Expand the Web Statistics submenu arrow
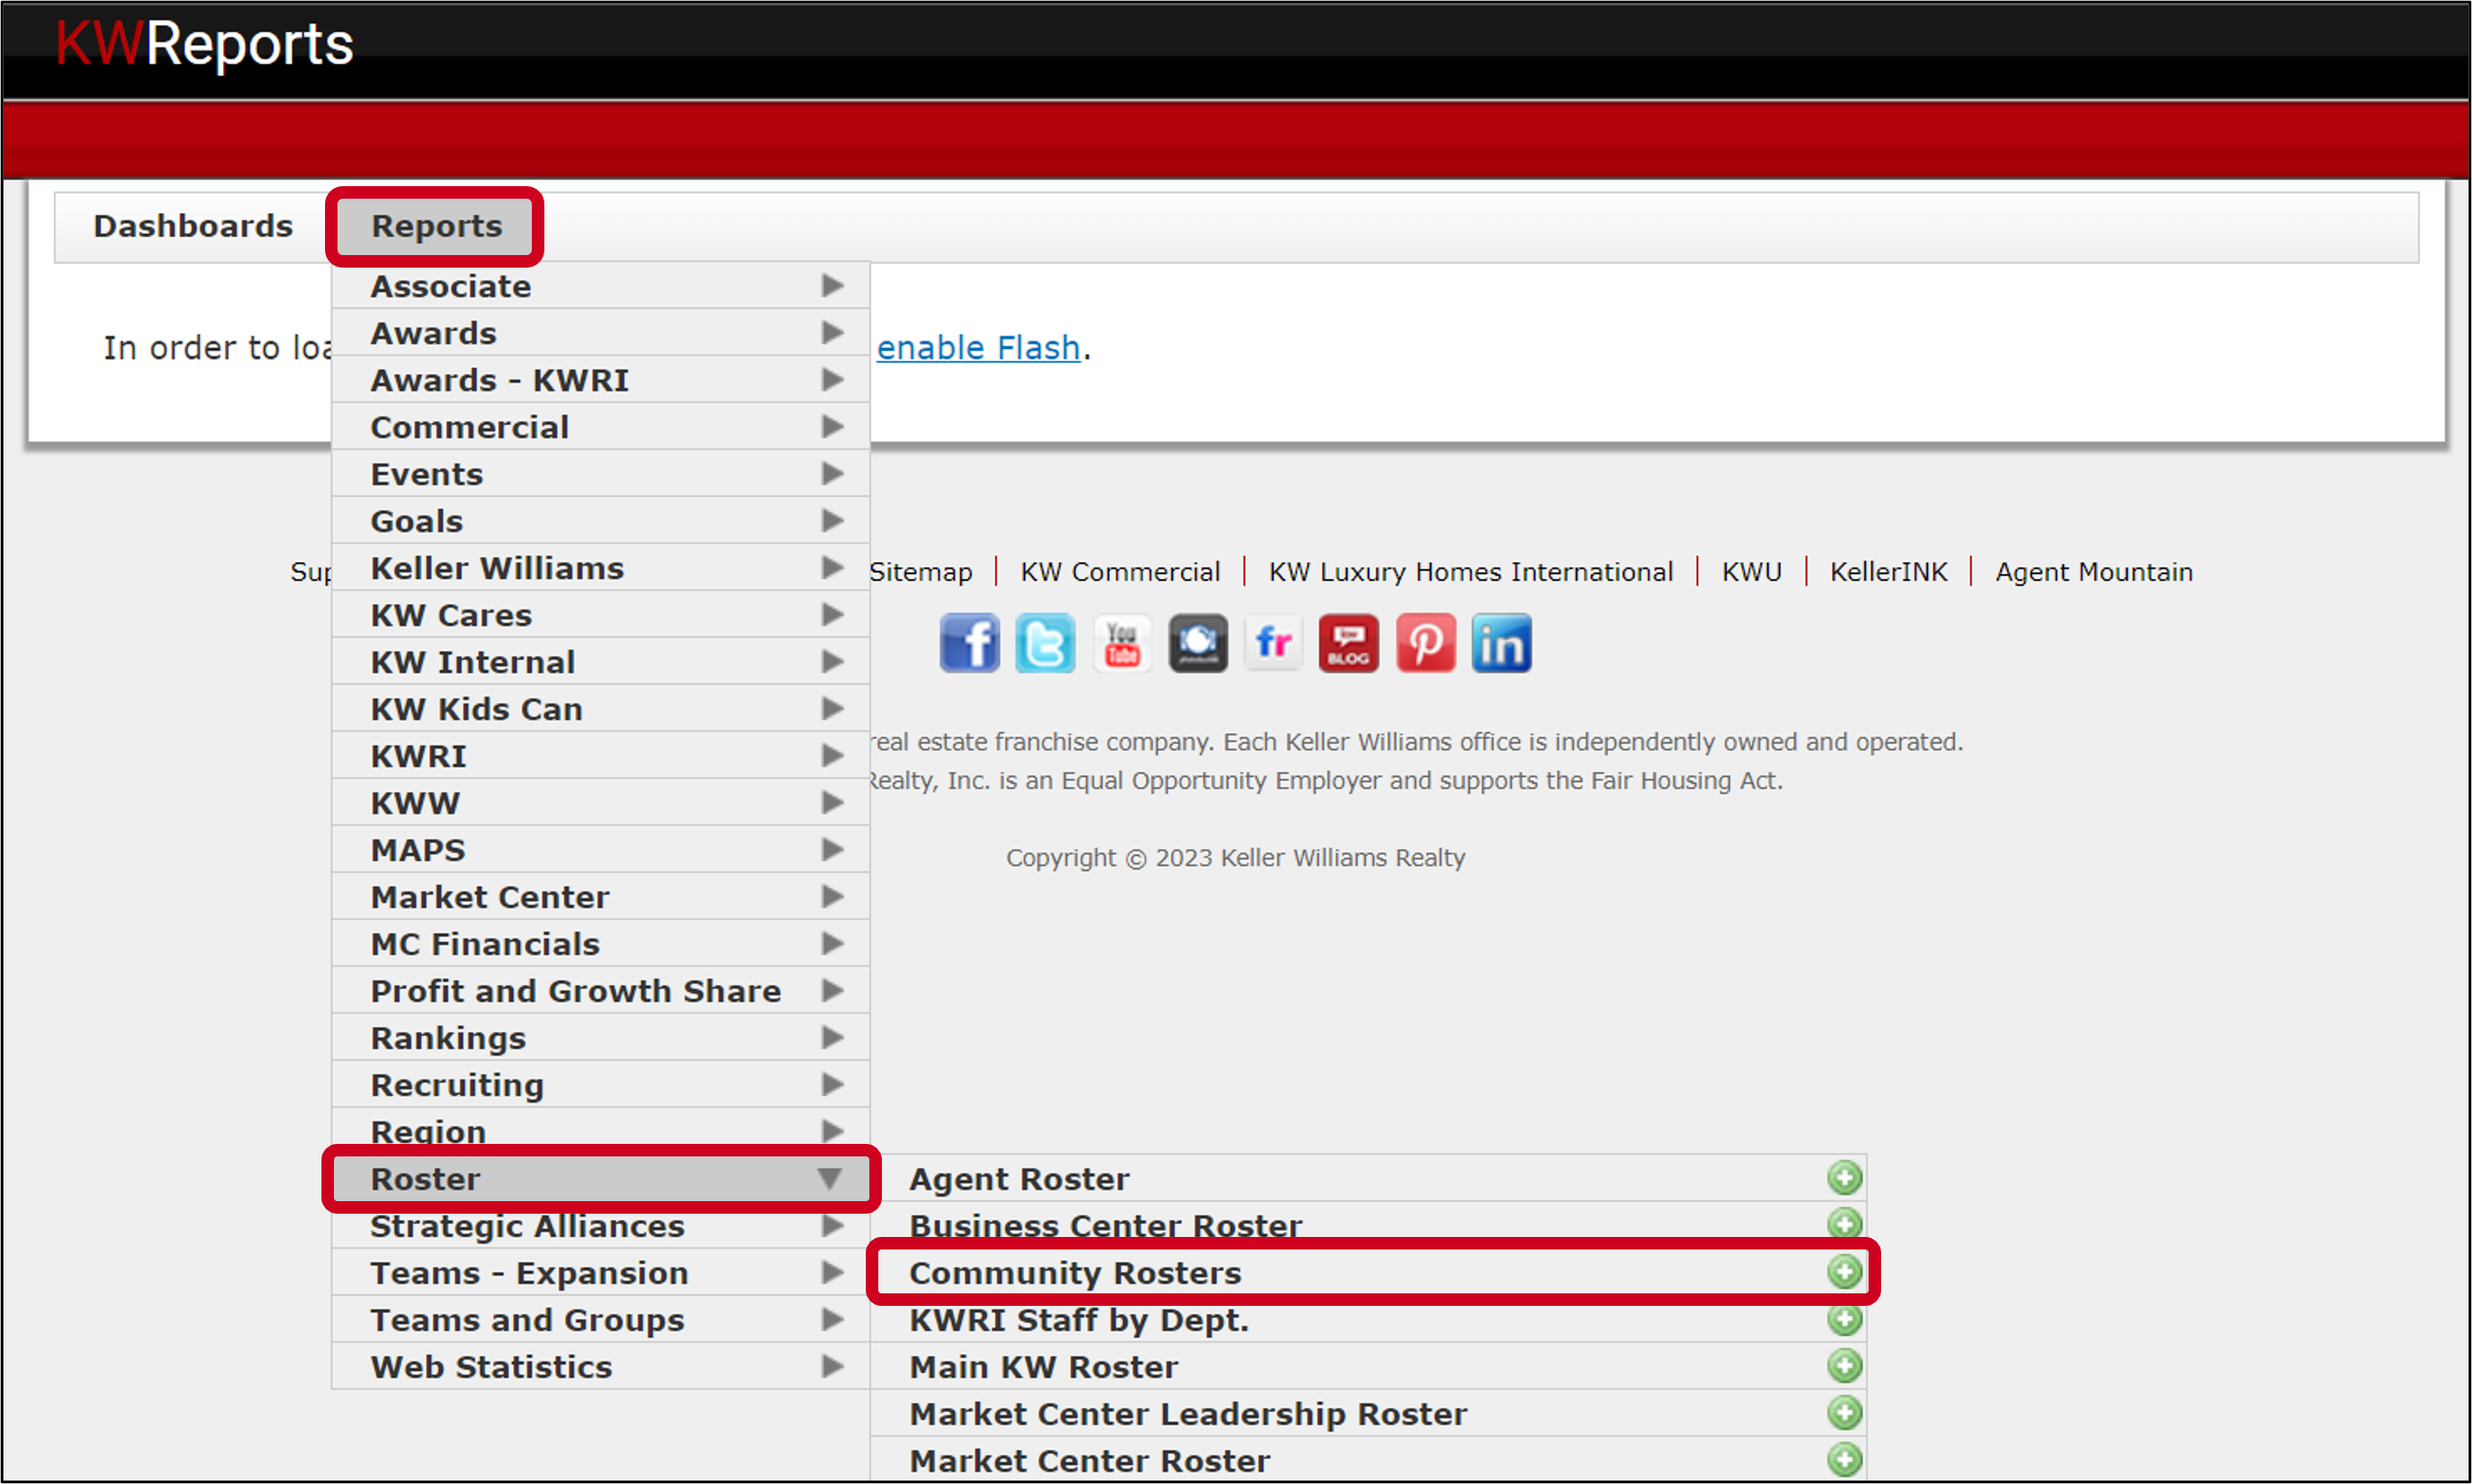Viewport: 2472px width, 1484px height. [x=832, y=1367]
